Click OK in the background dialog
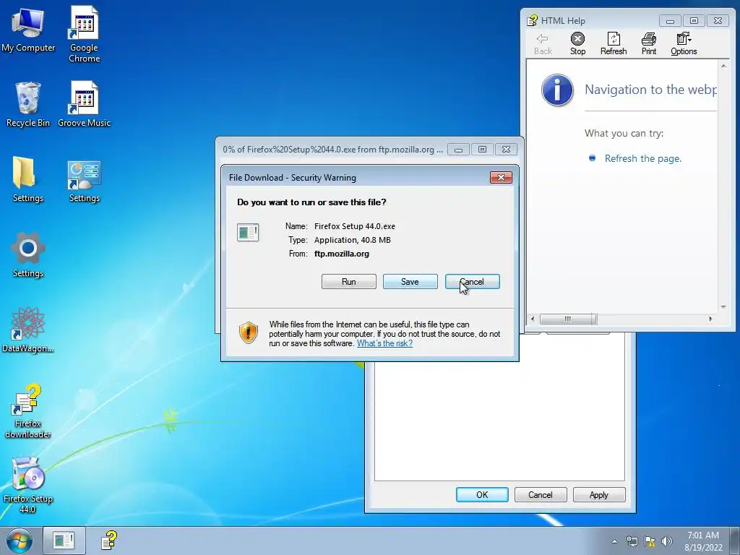The height and width of the screenshot is (555, 740). point(482,494)
